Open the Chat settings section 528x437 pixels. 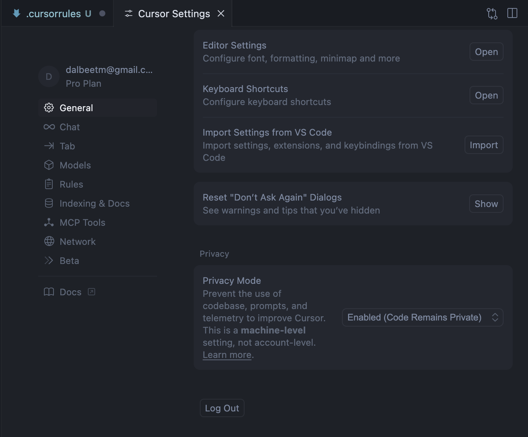click(98, 127)
